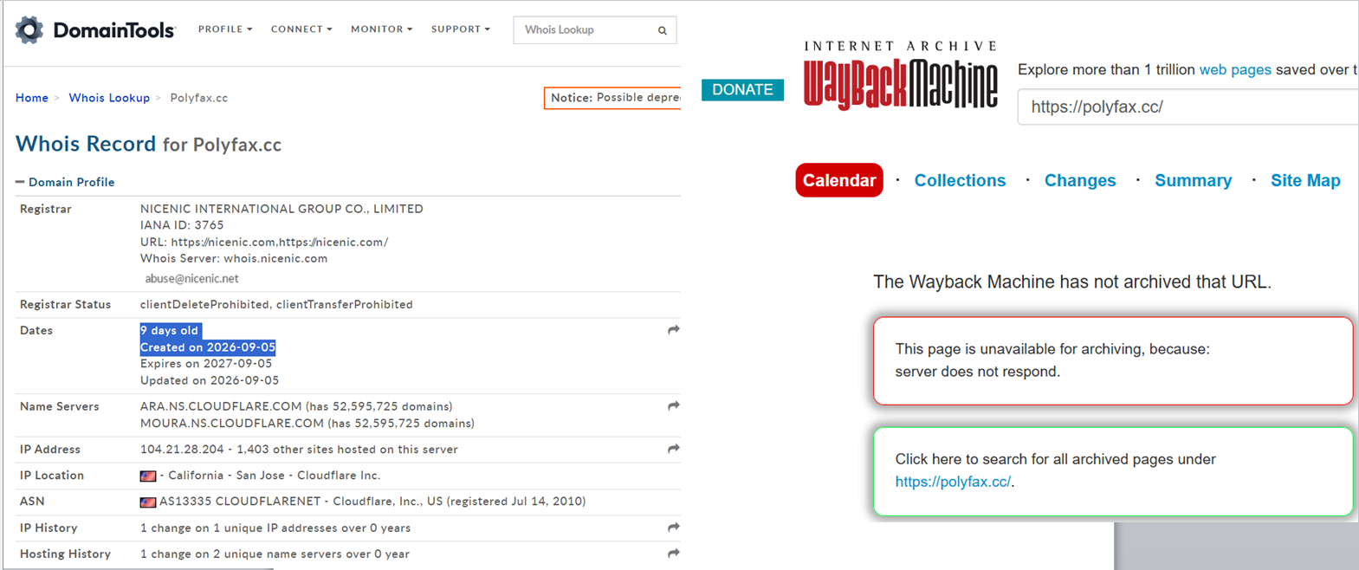Follow the https://polyfax.cc/ archived pages link
1359x570 pixels.
click(x=953, y=482)
